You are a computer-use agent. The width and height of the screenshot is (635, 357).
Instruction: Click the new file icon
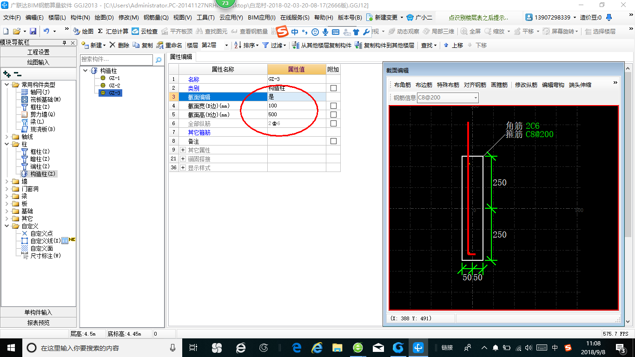6,31
